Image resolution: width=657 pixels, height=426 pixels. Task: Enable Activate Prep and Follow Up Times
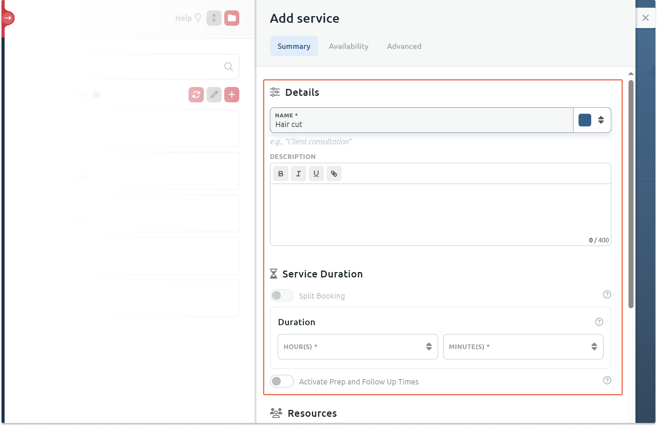[x=282, y=381]
